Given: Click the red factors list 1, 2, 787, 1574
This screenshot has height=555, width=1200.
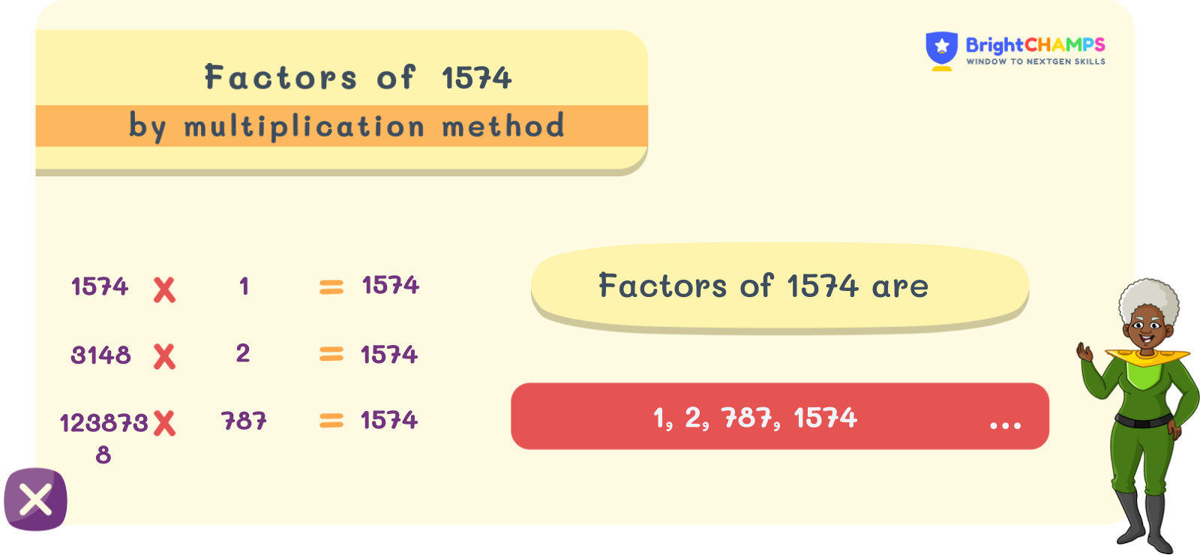Looking at the screenshot, I should point(754,418).
